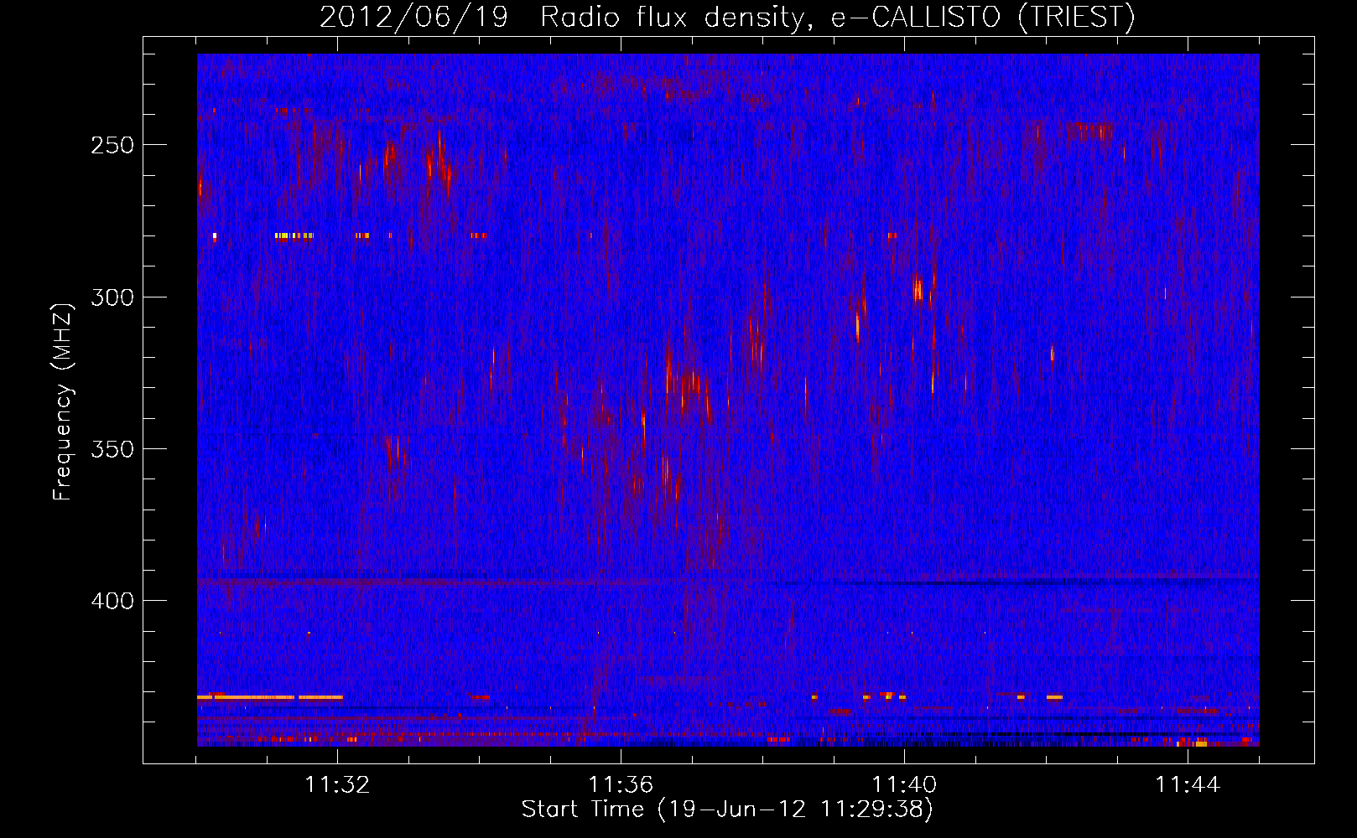
Task: Select the 350 frequency tick label
Action: click(x=112, y=449)
